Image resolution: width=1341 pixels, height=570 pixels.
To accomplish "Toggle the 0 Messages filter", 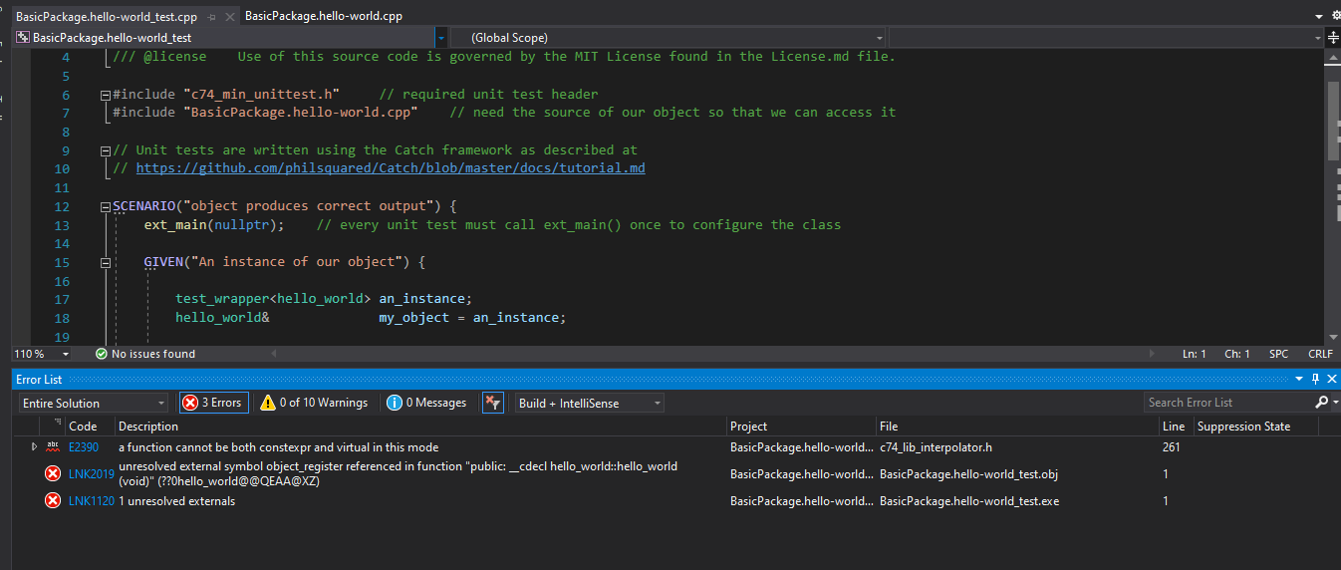I will pyautogui.click(x=425, y=403).
